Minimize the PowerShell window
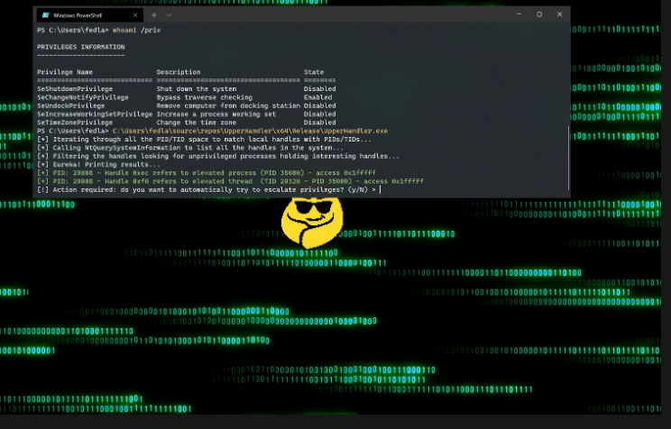This screenshot has height=429, width=671. pos(519,14)
